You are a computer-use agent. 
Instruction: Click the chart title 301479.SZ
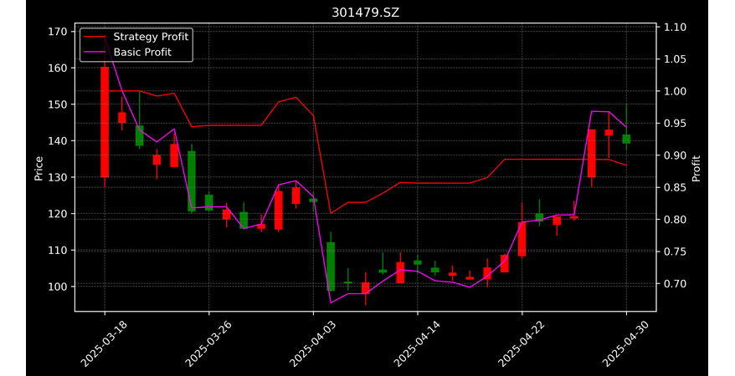(365, 13)
